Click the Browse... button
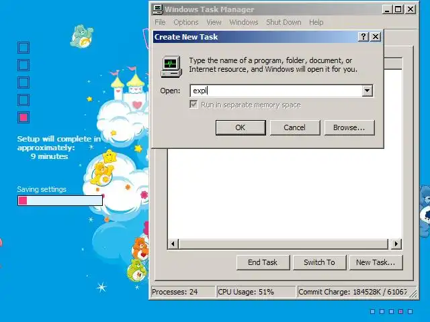Viewport: 430px width, 322px height. coord(349,127)
